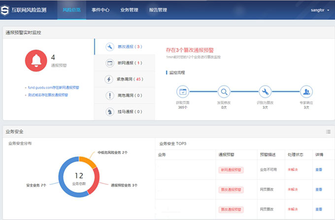The height and width of the screenshot is (220, 335).
Task: Click the Sangfor shield logo
Action: pyautogui.click(x=10, y=10)
